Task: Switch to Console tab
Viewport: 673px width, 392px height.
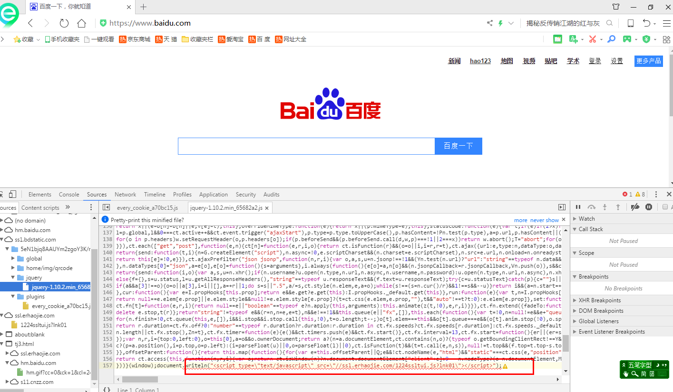Action: (x=69, y=194)
